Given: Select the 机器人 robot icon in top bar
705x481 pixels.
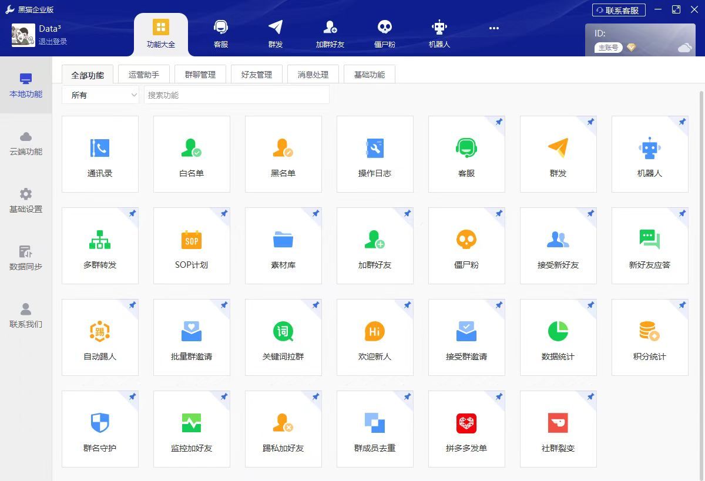Looking at the screenshot, I should pyautogui.click(x=439, y=32).
